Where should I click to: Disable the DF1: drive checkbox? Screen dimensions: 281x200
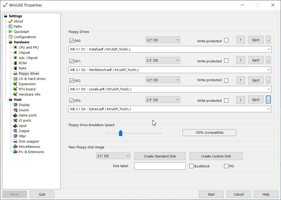(71, 61)
